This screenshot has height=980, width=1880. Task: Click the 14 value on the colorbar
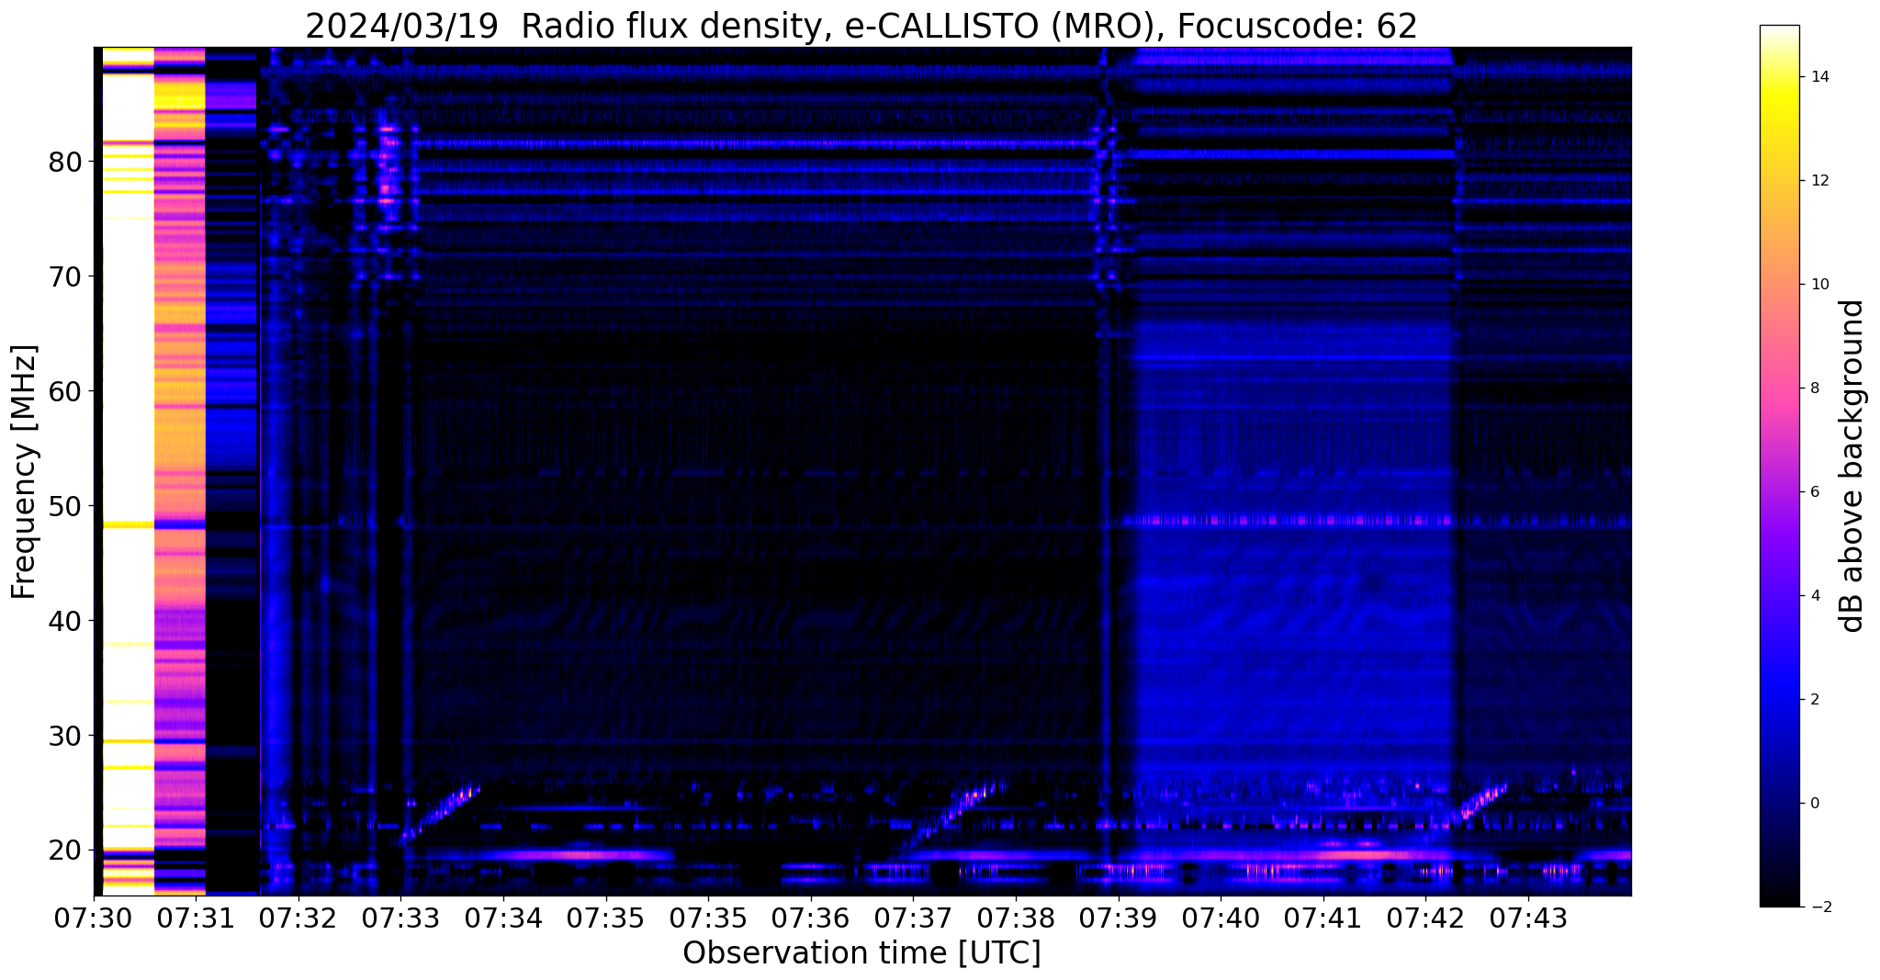(x=1819, y=77)
